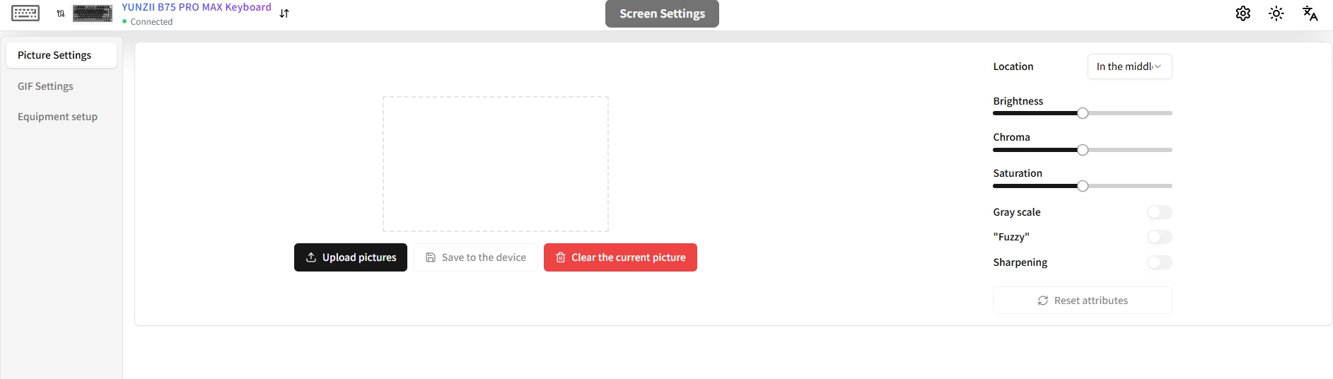
Task: Click the dashed picture preview area
Action: pos(496,164)
